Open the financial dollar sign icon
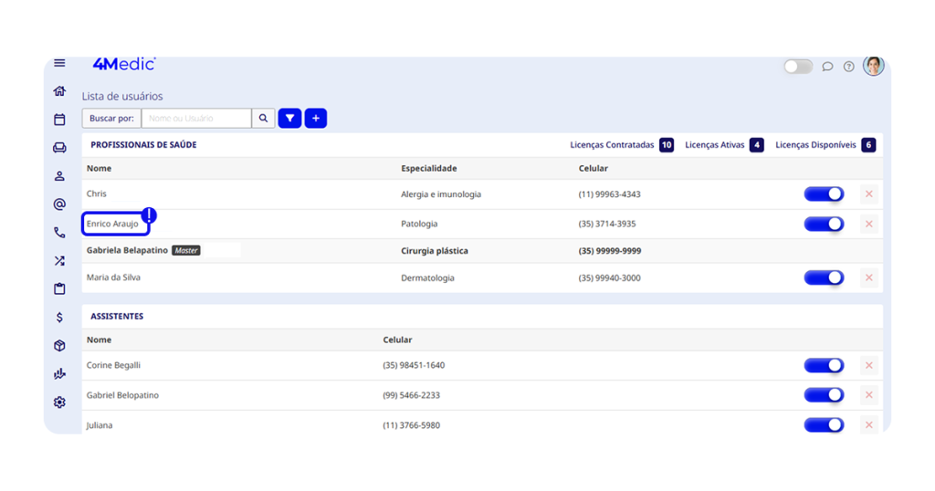The height and width of the screenshot is (491, 935). [x=59, y=318]
